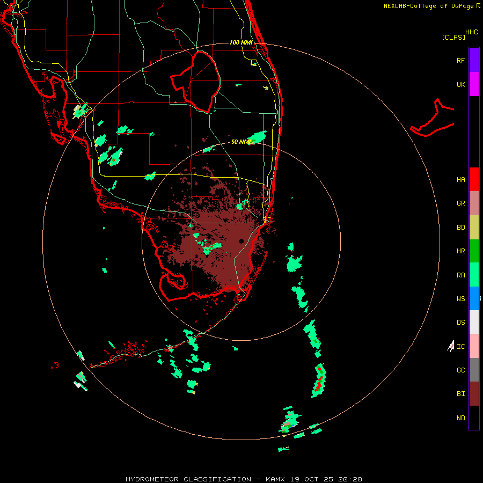
Task: Click the black radar site dot
Action: tap(241, 241)
